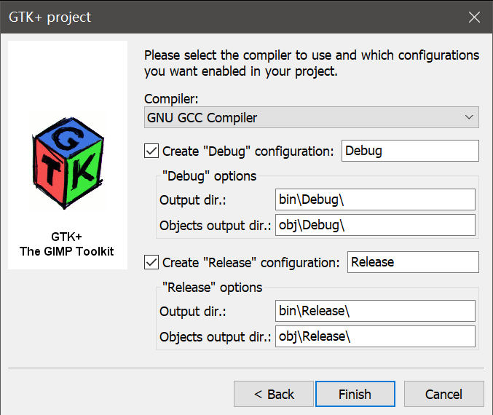Screen dimensions: 493x415
Task: Go back with the < Back button
Action: [274, 394]
